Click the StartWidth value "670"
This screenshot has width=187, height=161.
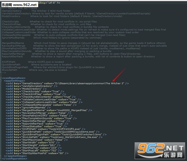(x=52, y=143)
